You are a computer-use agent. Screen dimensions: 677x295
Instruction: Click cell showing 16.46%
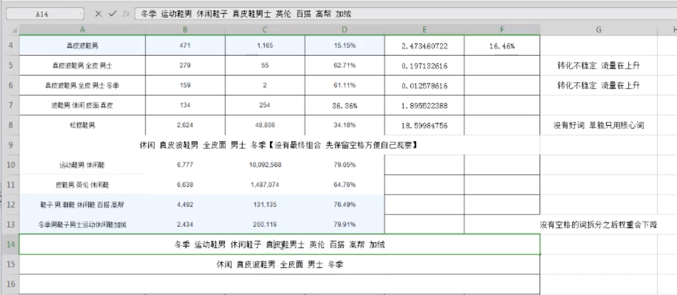tap(502, 45)
